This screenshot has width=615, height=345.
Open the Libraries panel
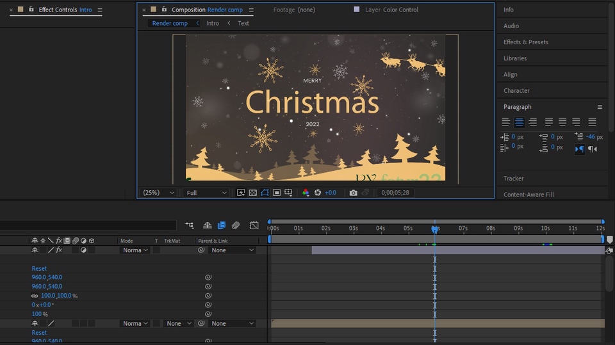515,58
